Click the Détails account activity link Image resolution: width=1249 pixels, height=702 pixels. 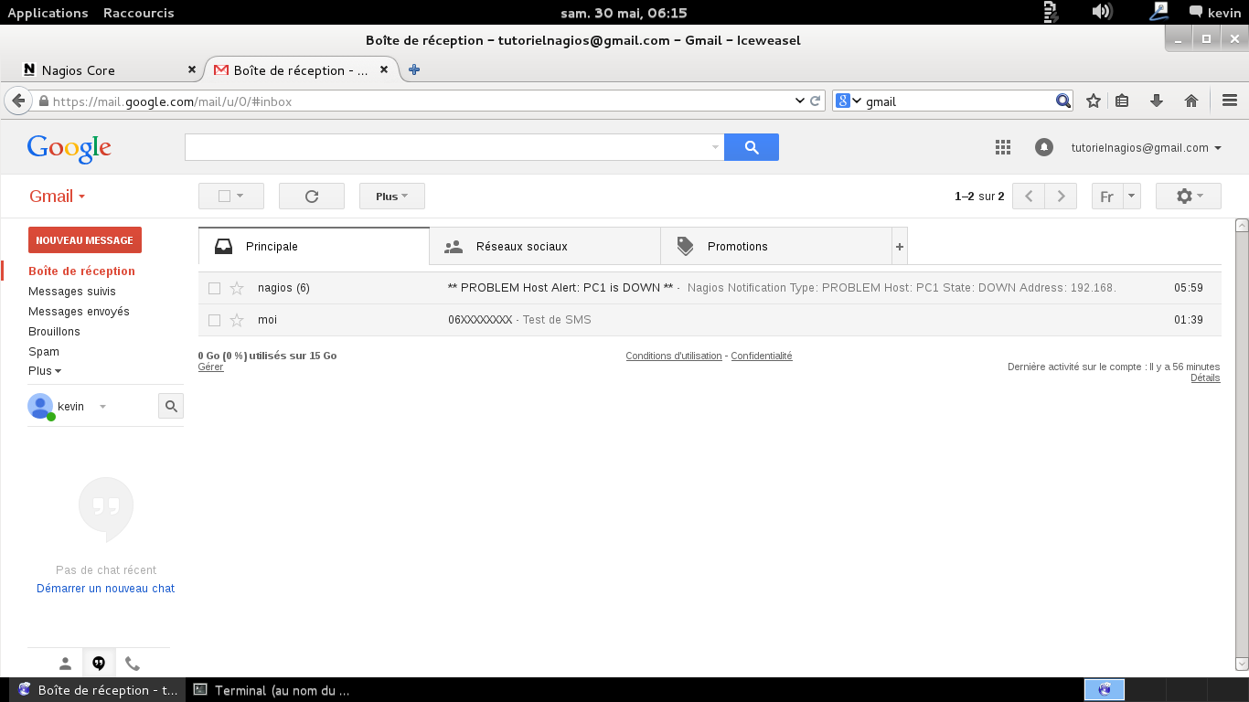point(1205,378)
